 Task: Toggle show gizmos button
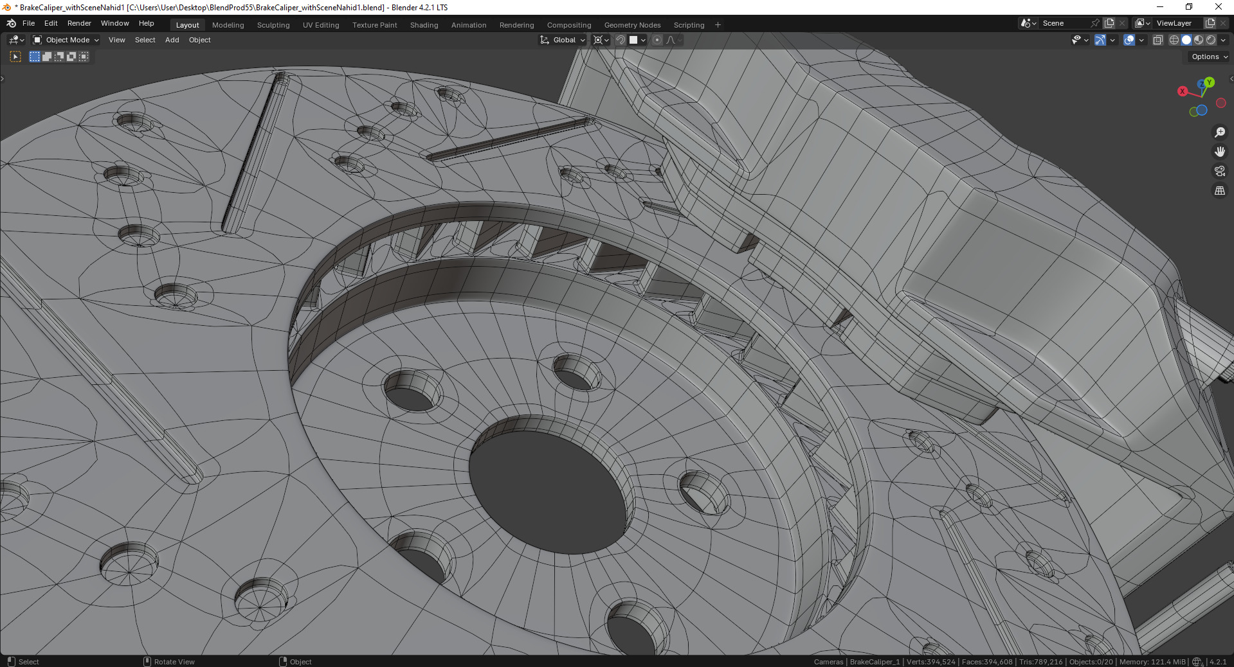tap(1100, 40)
